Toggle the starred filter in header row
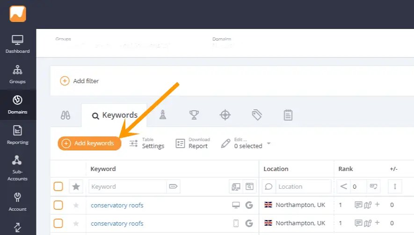The image size is (414, 235). [x=76, y=186]
